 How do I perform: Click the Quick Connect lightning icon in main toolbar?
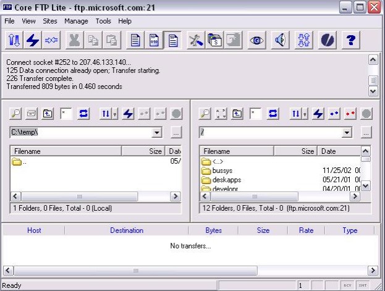33,40
